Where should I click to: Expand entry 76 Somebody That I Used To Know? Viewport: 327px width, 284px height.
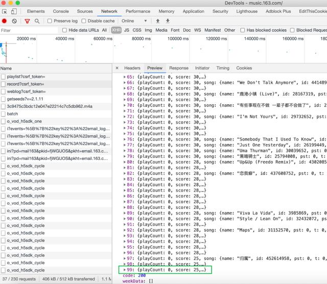[125, 139]
